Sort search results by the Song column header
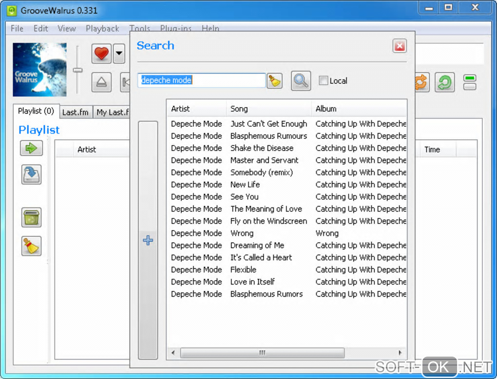The image size is (497, 379). 269,109
